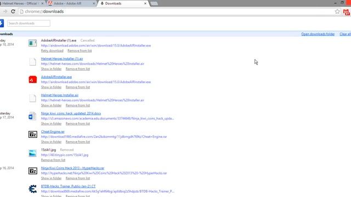Switch to the Helmet Heroes - Official tab
351x197 pixels.
coord(20,3)
